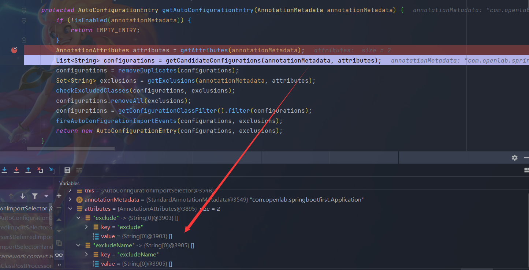Click the getExclusions method call
The width and height of the screenshot is (529, 270).
click(x=171, y=80)
